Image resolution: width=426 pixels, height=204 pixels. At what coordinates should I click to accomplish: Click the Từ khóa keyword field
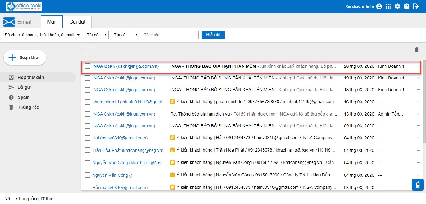[171, 35]
